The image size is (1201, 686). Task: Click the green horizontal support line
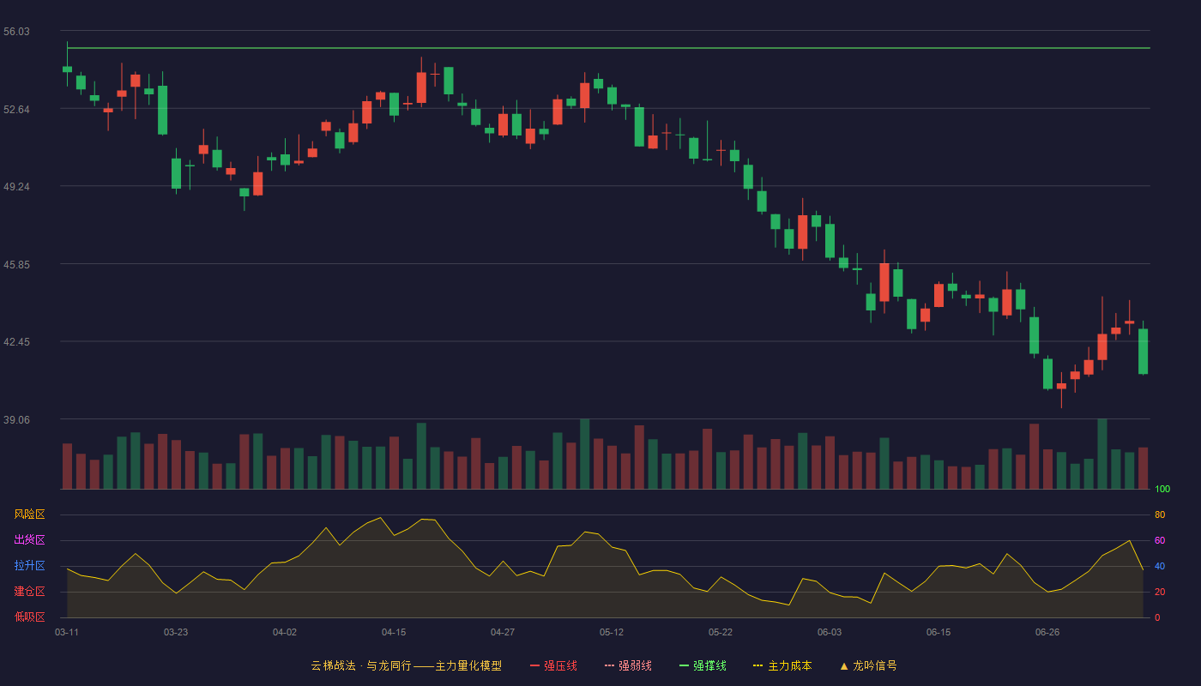pos(608,48)
